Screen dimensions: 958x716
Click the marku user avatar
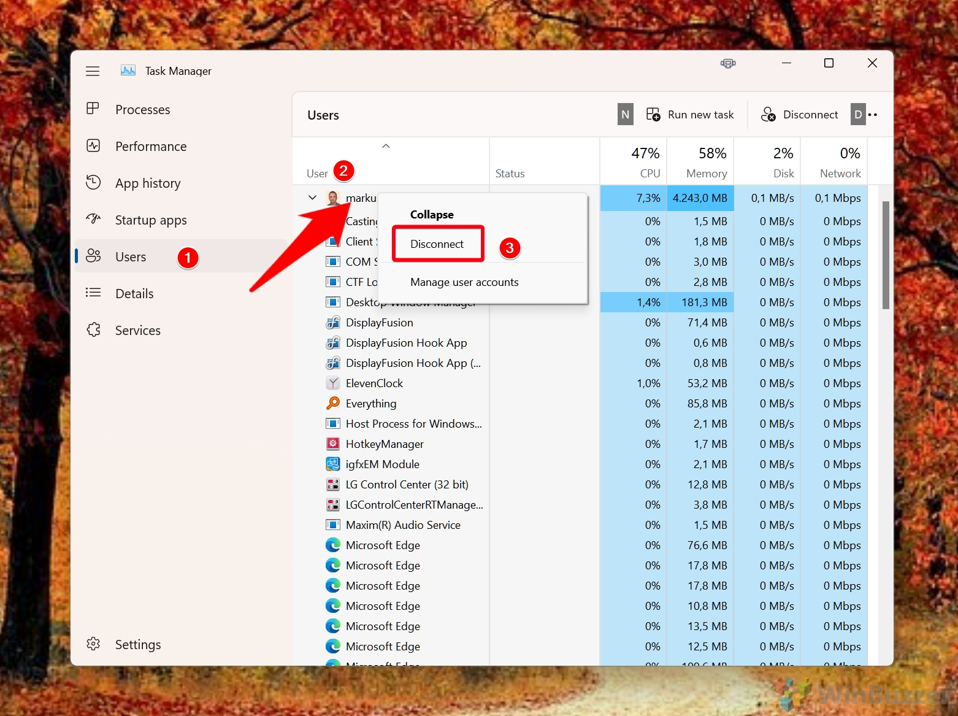[x=333, y=198]
